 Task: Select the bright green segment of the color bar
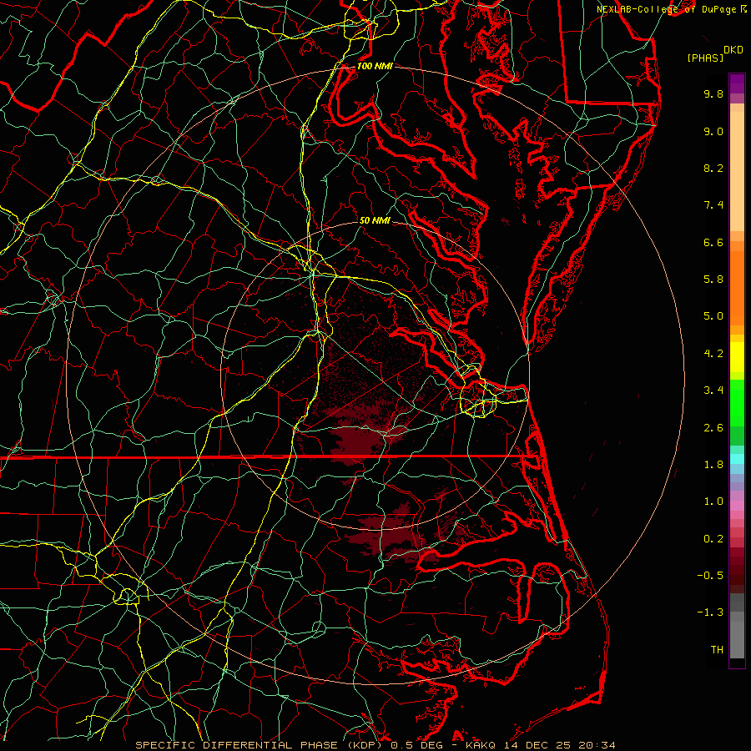(737, 403)
